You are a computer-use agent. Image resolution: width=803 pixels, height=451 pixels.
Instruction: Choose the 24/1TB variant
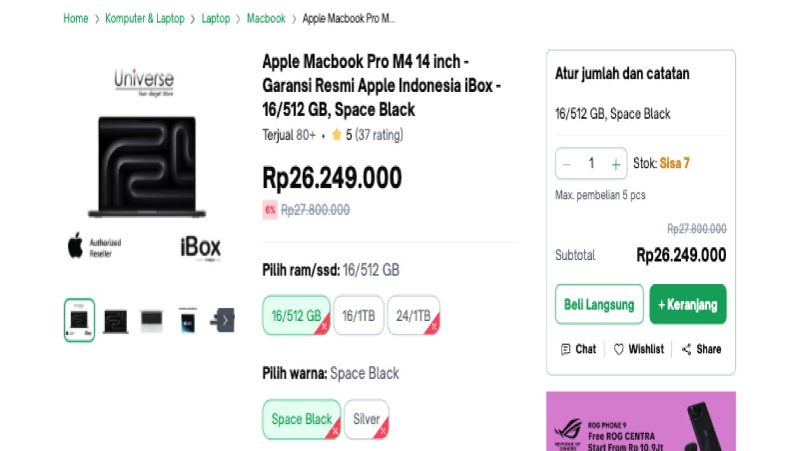413,315
